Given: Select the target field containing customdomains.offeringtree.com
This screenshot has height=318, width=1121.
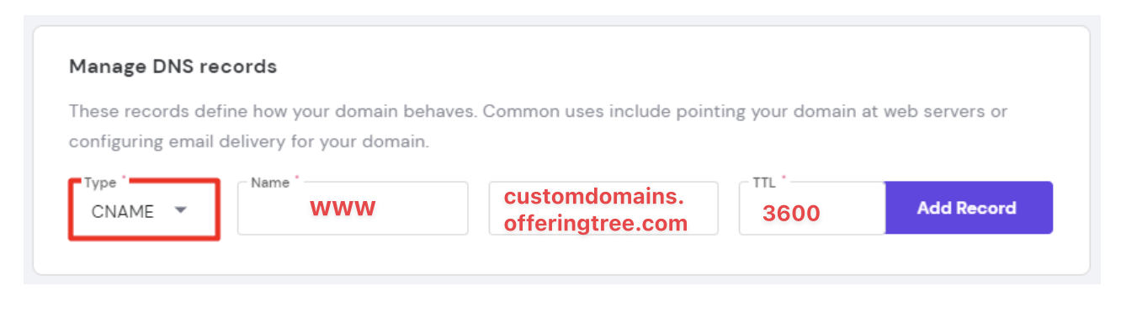Looking at the screenshot, I should tap(603, 209).
